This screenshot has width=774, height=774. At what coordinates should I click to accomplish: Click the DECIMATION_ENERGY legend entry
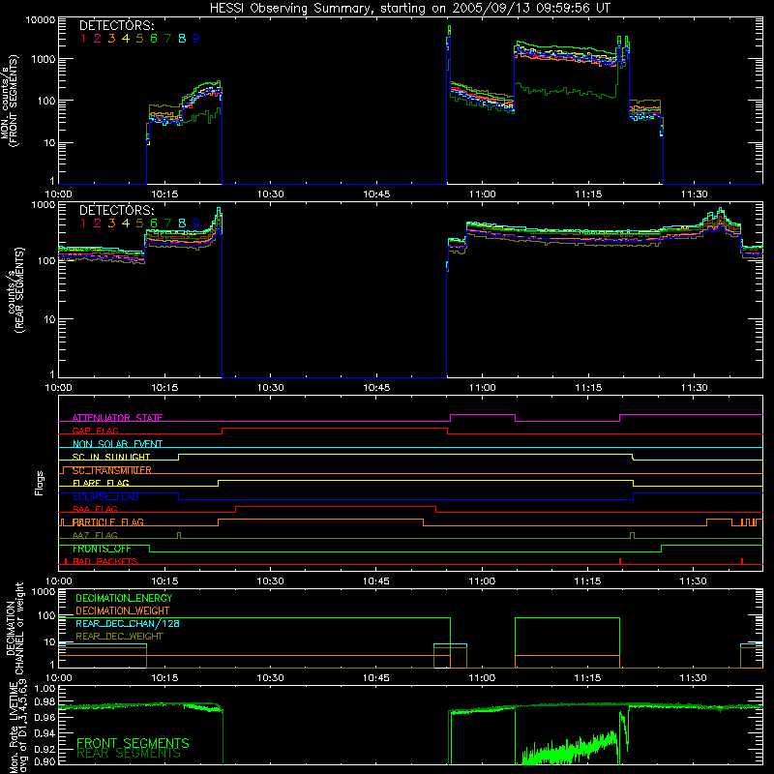(x=124, y=598)
